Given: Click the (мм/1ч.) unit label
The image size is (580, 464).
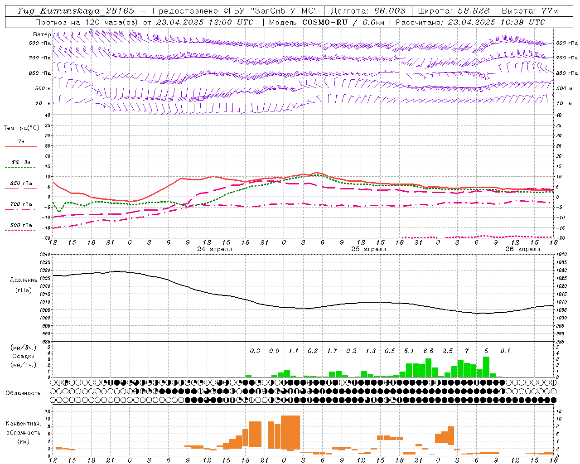Looking at the screenshot, I should point(24,365).
